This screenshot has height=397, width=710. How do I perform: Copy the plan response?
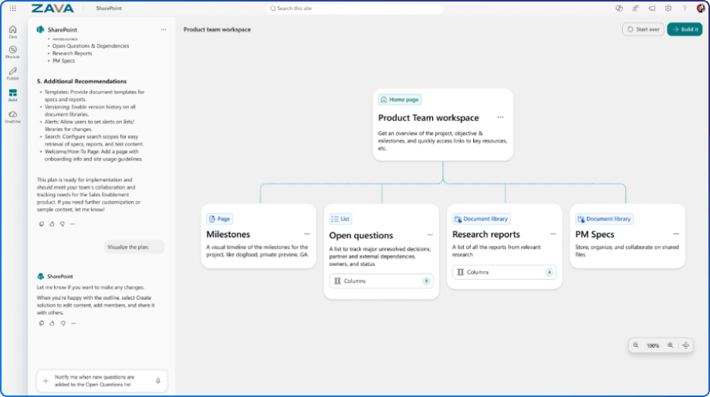(41, 224)
